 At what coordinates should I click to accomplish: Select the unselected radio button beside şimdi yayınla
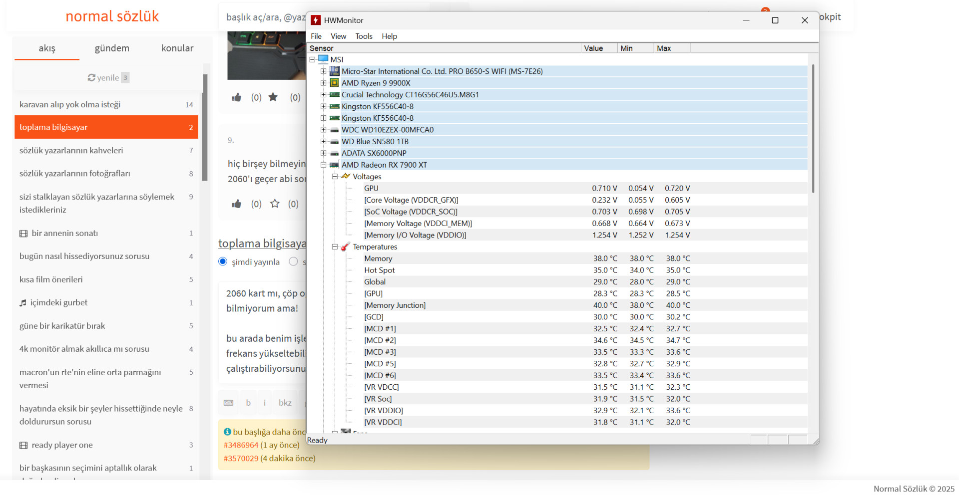click(293, 262)
